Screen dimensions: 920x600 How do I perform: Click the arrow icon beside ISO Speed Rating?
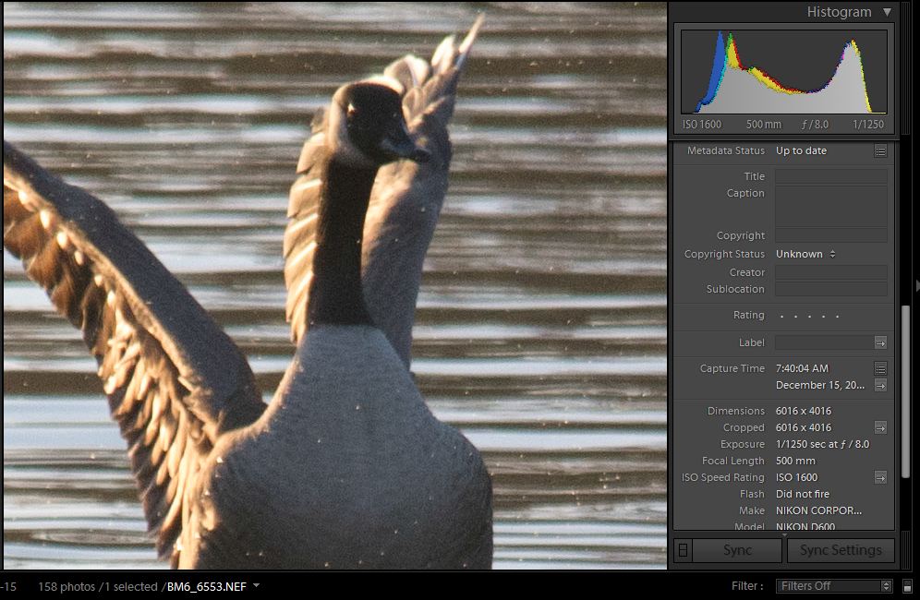(x=880, y=477)
